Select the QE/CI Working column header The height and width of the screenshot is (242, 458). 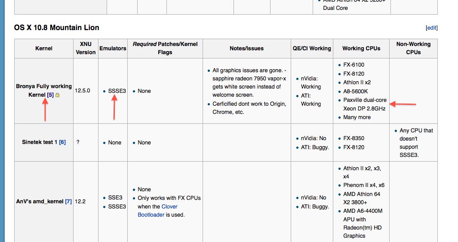311,49
